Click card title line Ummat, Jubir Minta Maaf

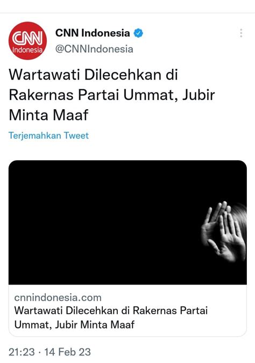[74, 325]
